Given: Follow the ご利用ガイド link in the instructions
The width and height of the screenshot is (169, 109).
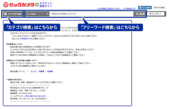Looking at the screenshot, I should (25, 39).
